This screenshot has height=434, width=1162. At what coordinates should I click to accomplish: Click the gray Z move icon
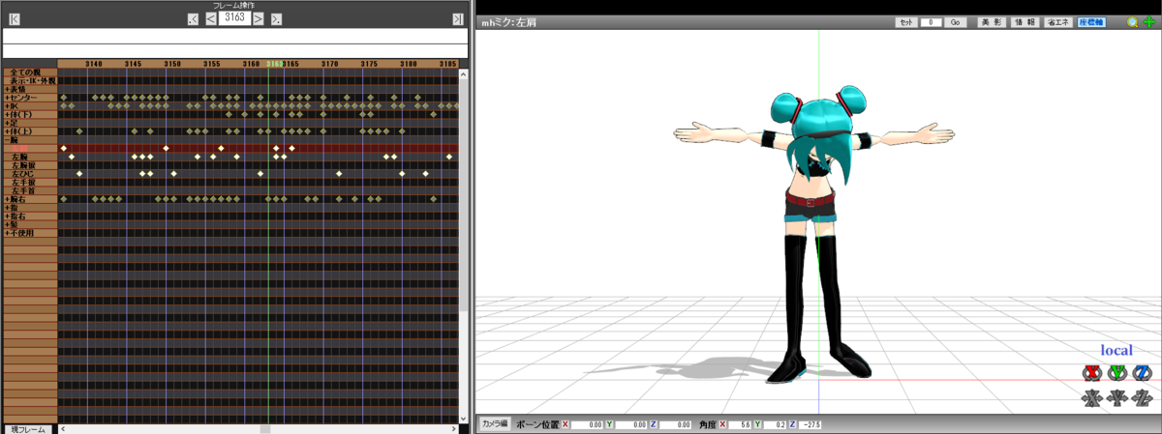click(x=1142, y=396)
